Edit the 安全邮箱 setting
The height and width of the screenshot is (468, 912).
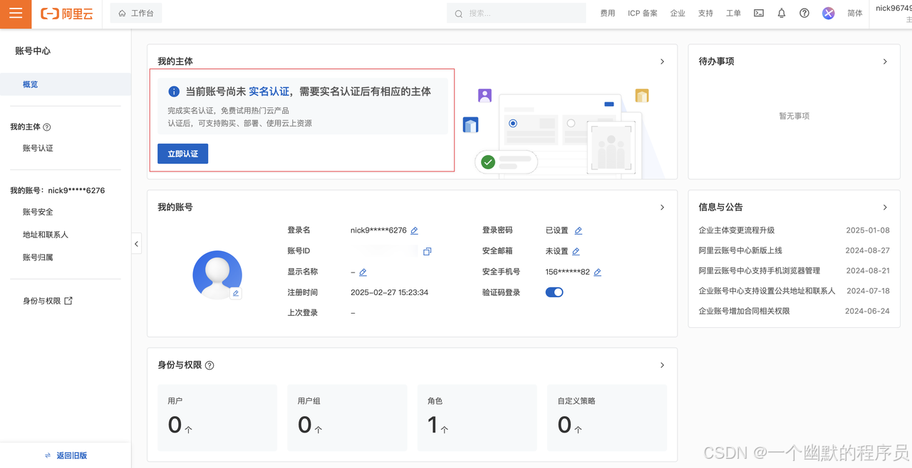pos(576,251)
